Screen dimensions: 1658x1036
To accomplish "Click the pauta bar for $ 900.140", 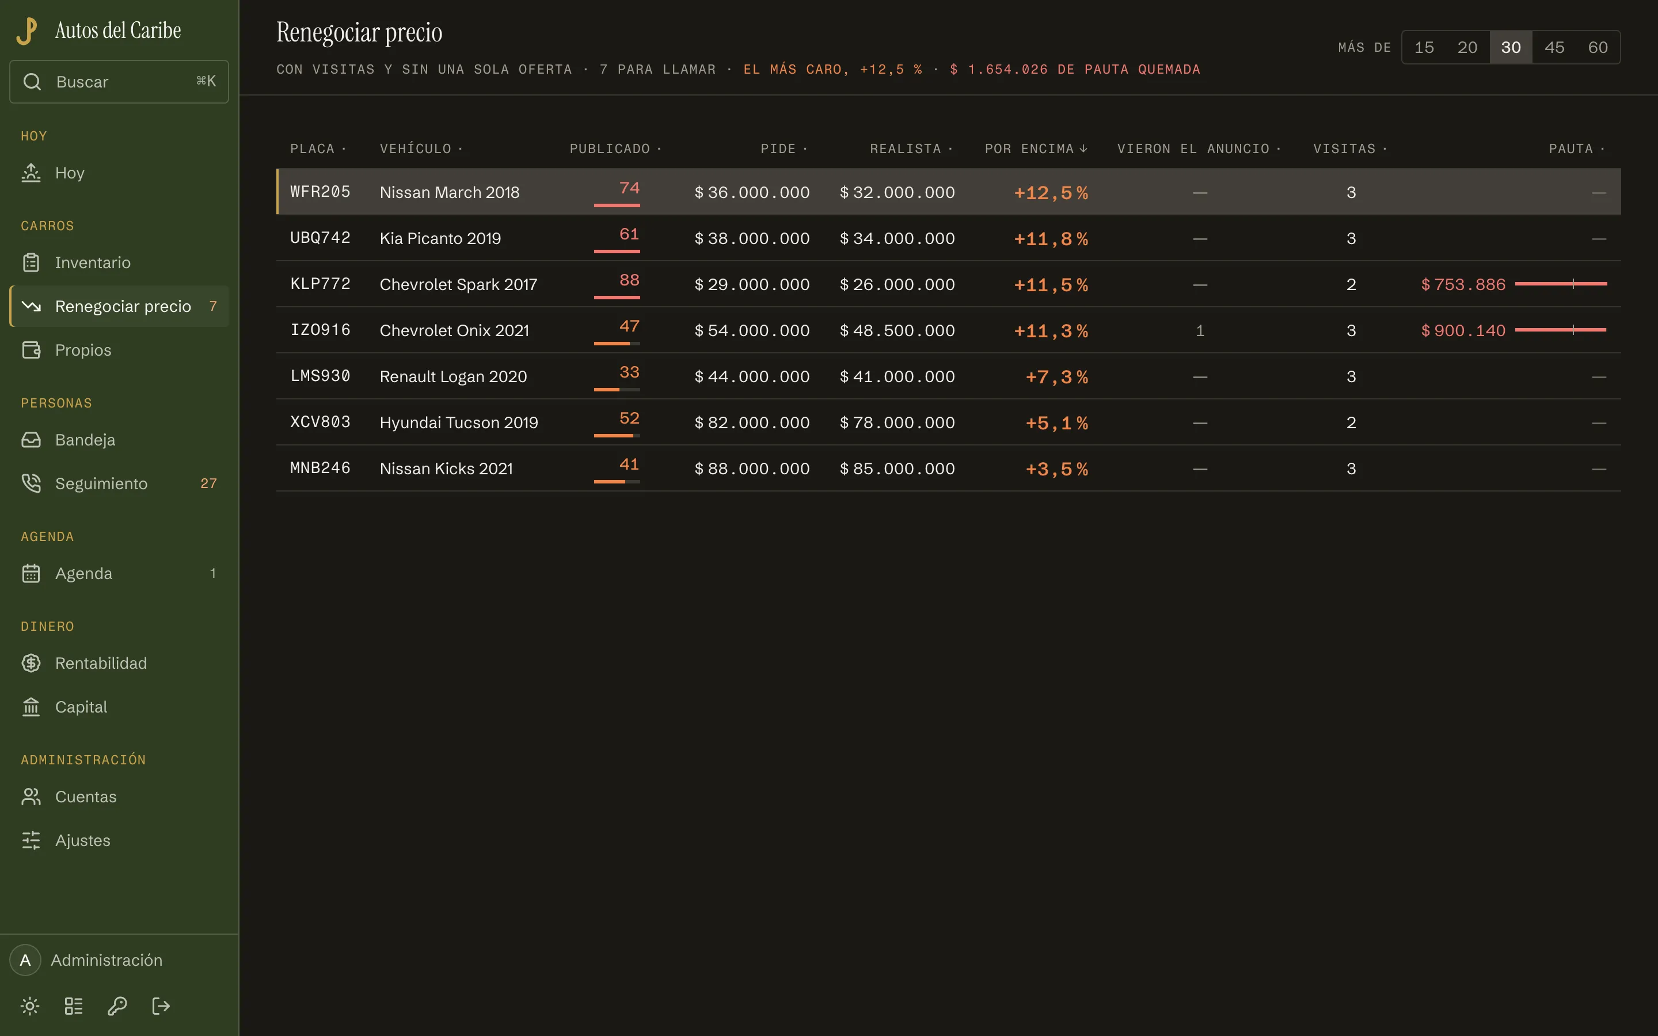I will pos(1561,330).
